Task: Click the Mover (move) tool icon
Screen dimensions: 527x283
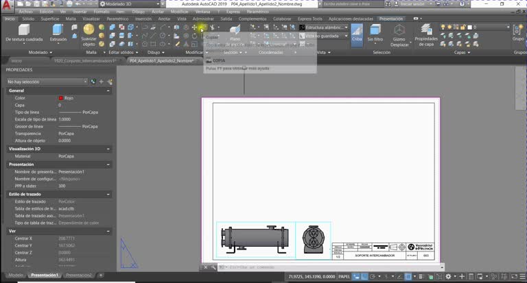Action: (194, 27)
